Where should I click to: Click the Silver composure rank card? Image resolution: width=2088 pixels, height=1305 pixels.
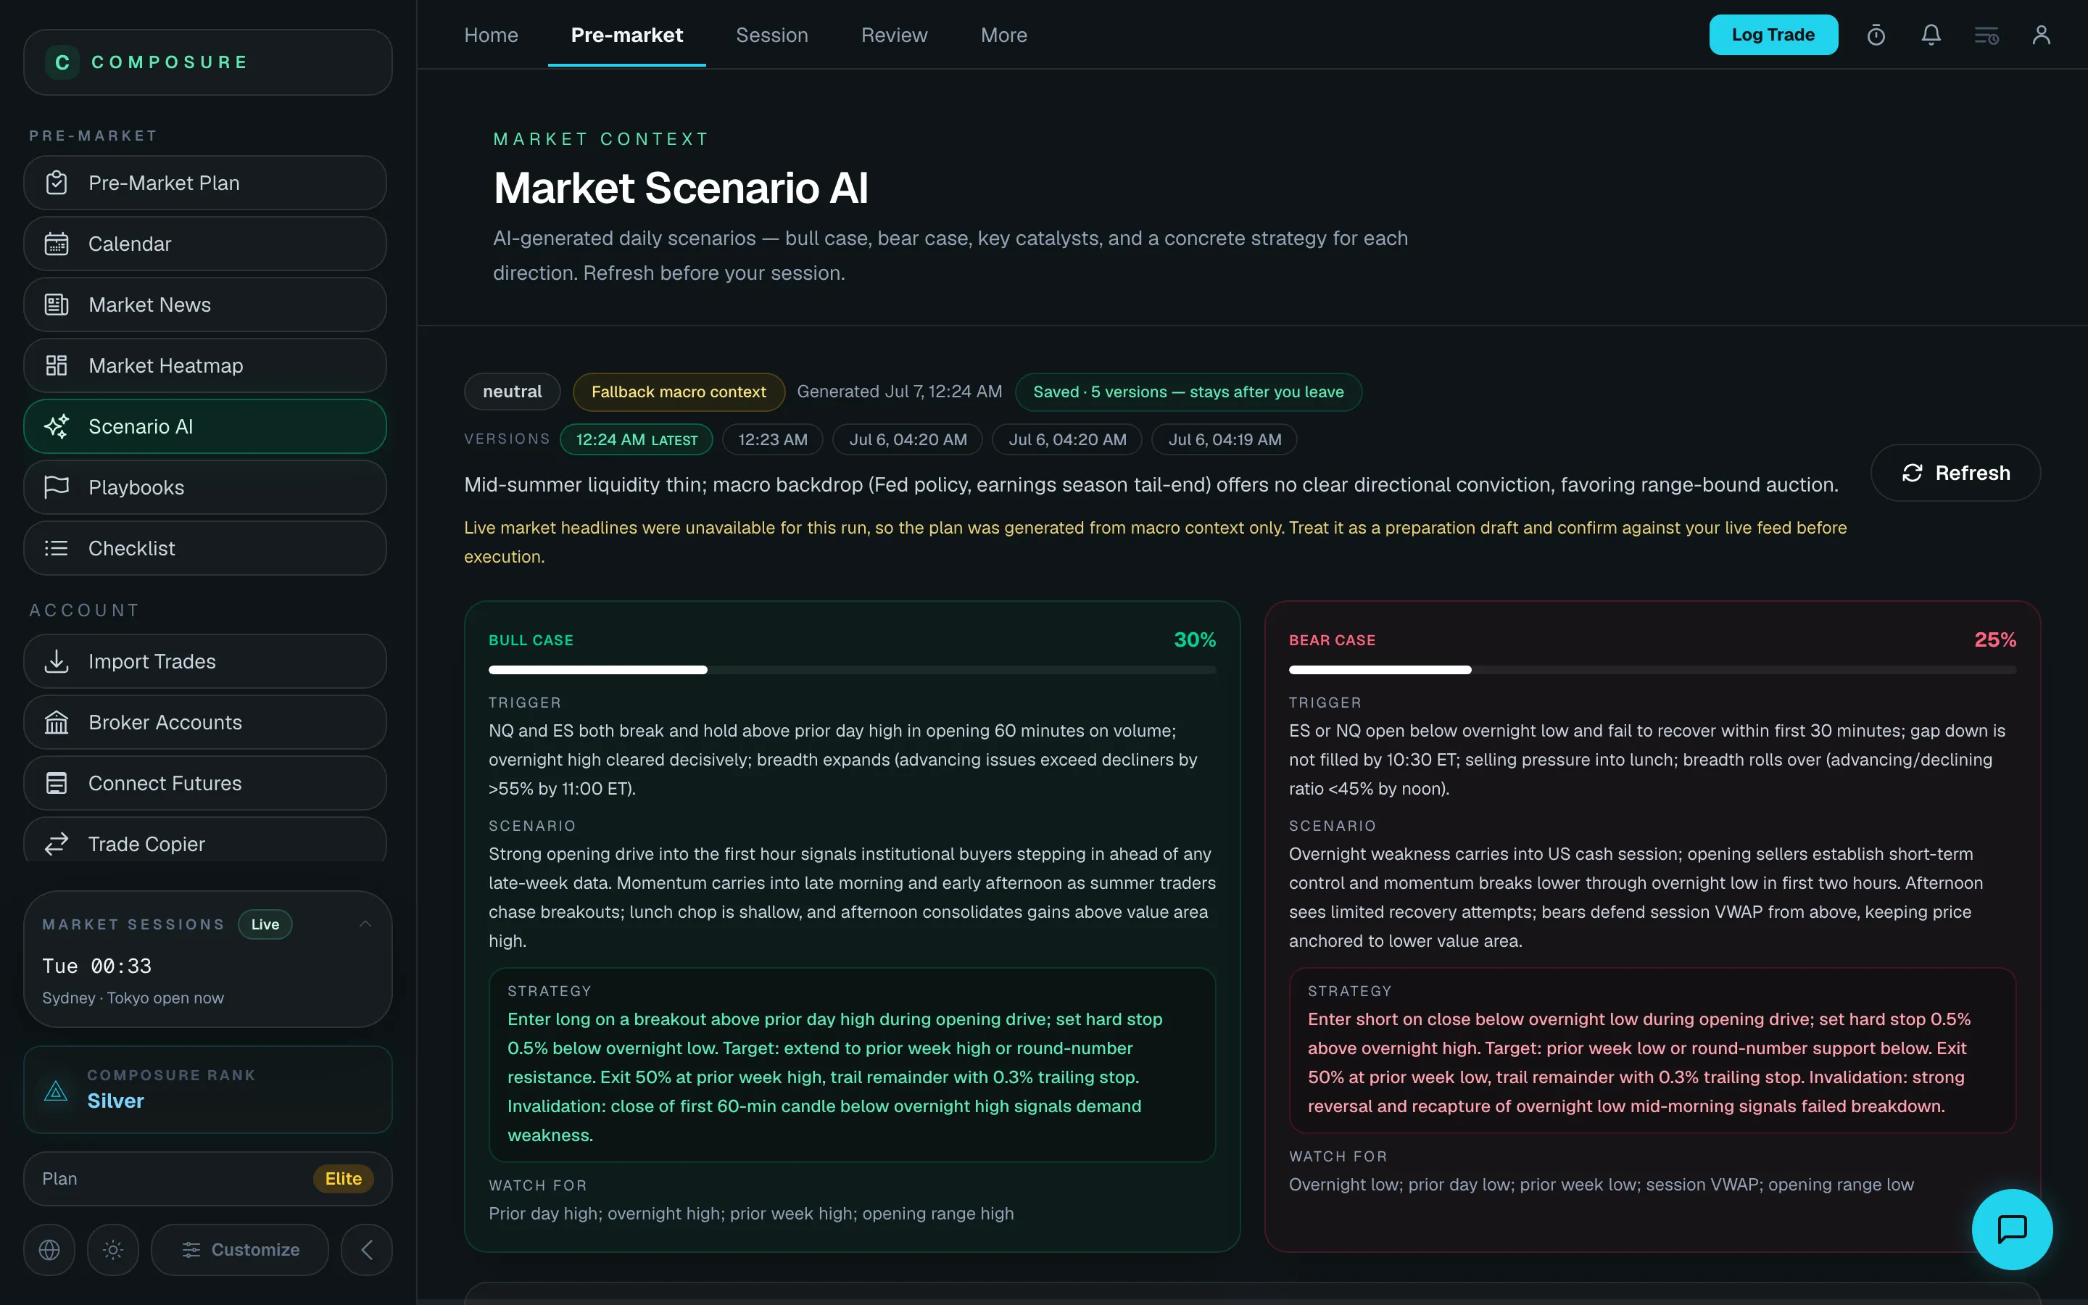click(x=208, y=1090)
